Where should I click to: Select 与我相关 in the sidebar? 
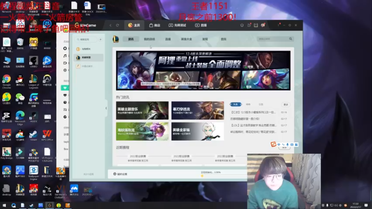pyautogui.click(x=88, y=49)
